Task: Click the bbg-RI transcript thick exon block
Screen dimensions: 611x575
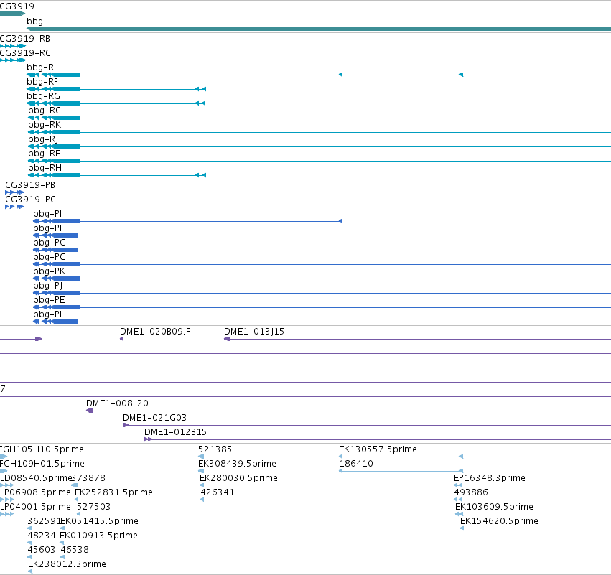Action: pyautogui.click(x=66, y=75)
